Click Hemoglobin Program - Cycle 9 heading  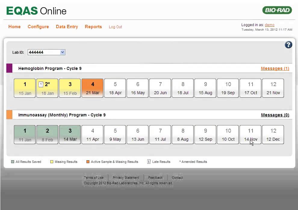tap(50, 68)
